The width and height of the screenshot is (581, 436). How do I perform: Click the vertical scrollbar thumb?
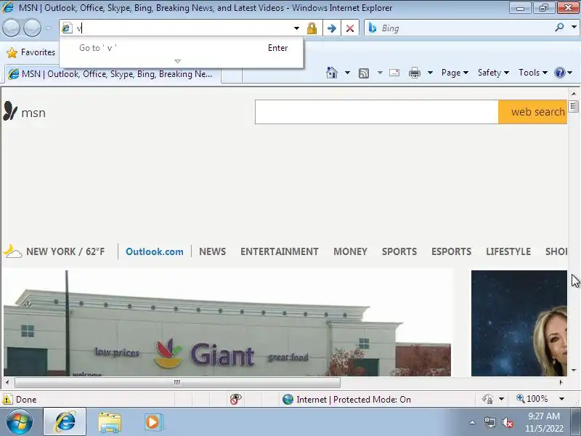click(x=574, y=106)
